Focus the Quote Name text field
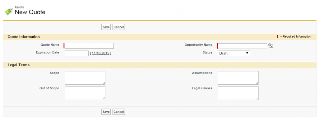This screenshot has height=118, width=319. 89,46
